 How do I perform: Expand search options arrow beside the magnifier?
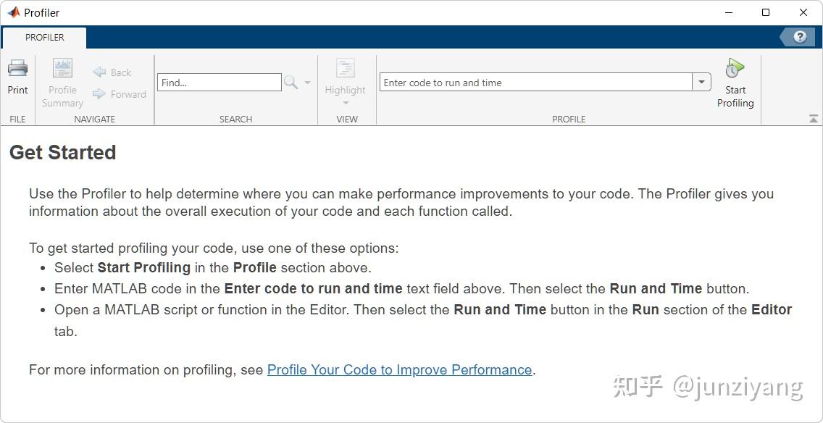click(307, 83)
